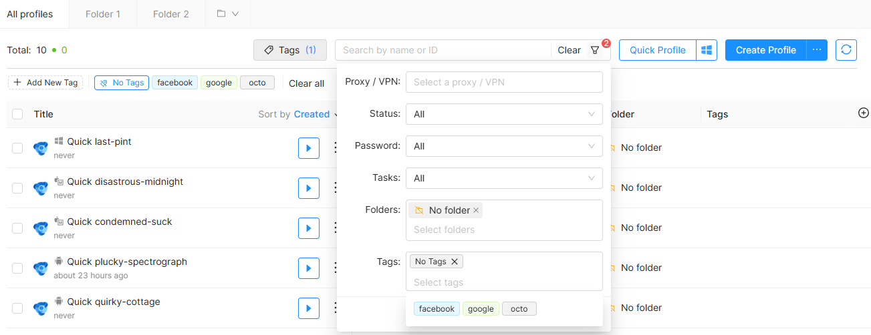Select all profiles with the header checkbox
The height and width of the screenshot is (335, 871).
tap(17, 114)
